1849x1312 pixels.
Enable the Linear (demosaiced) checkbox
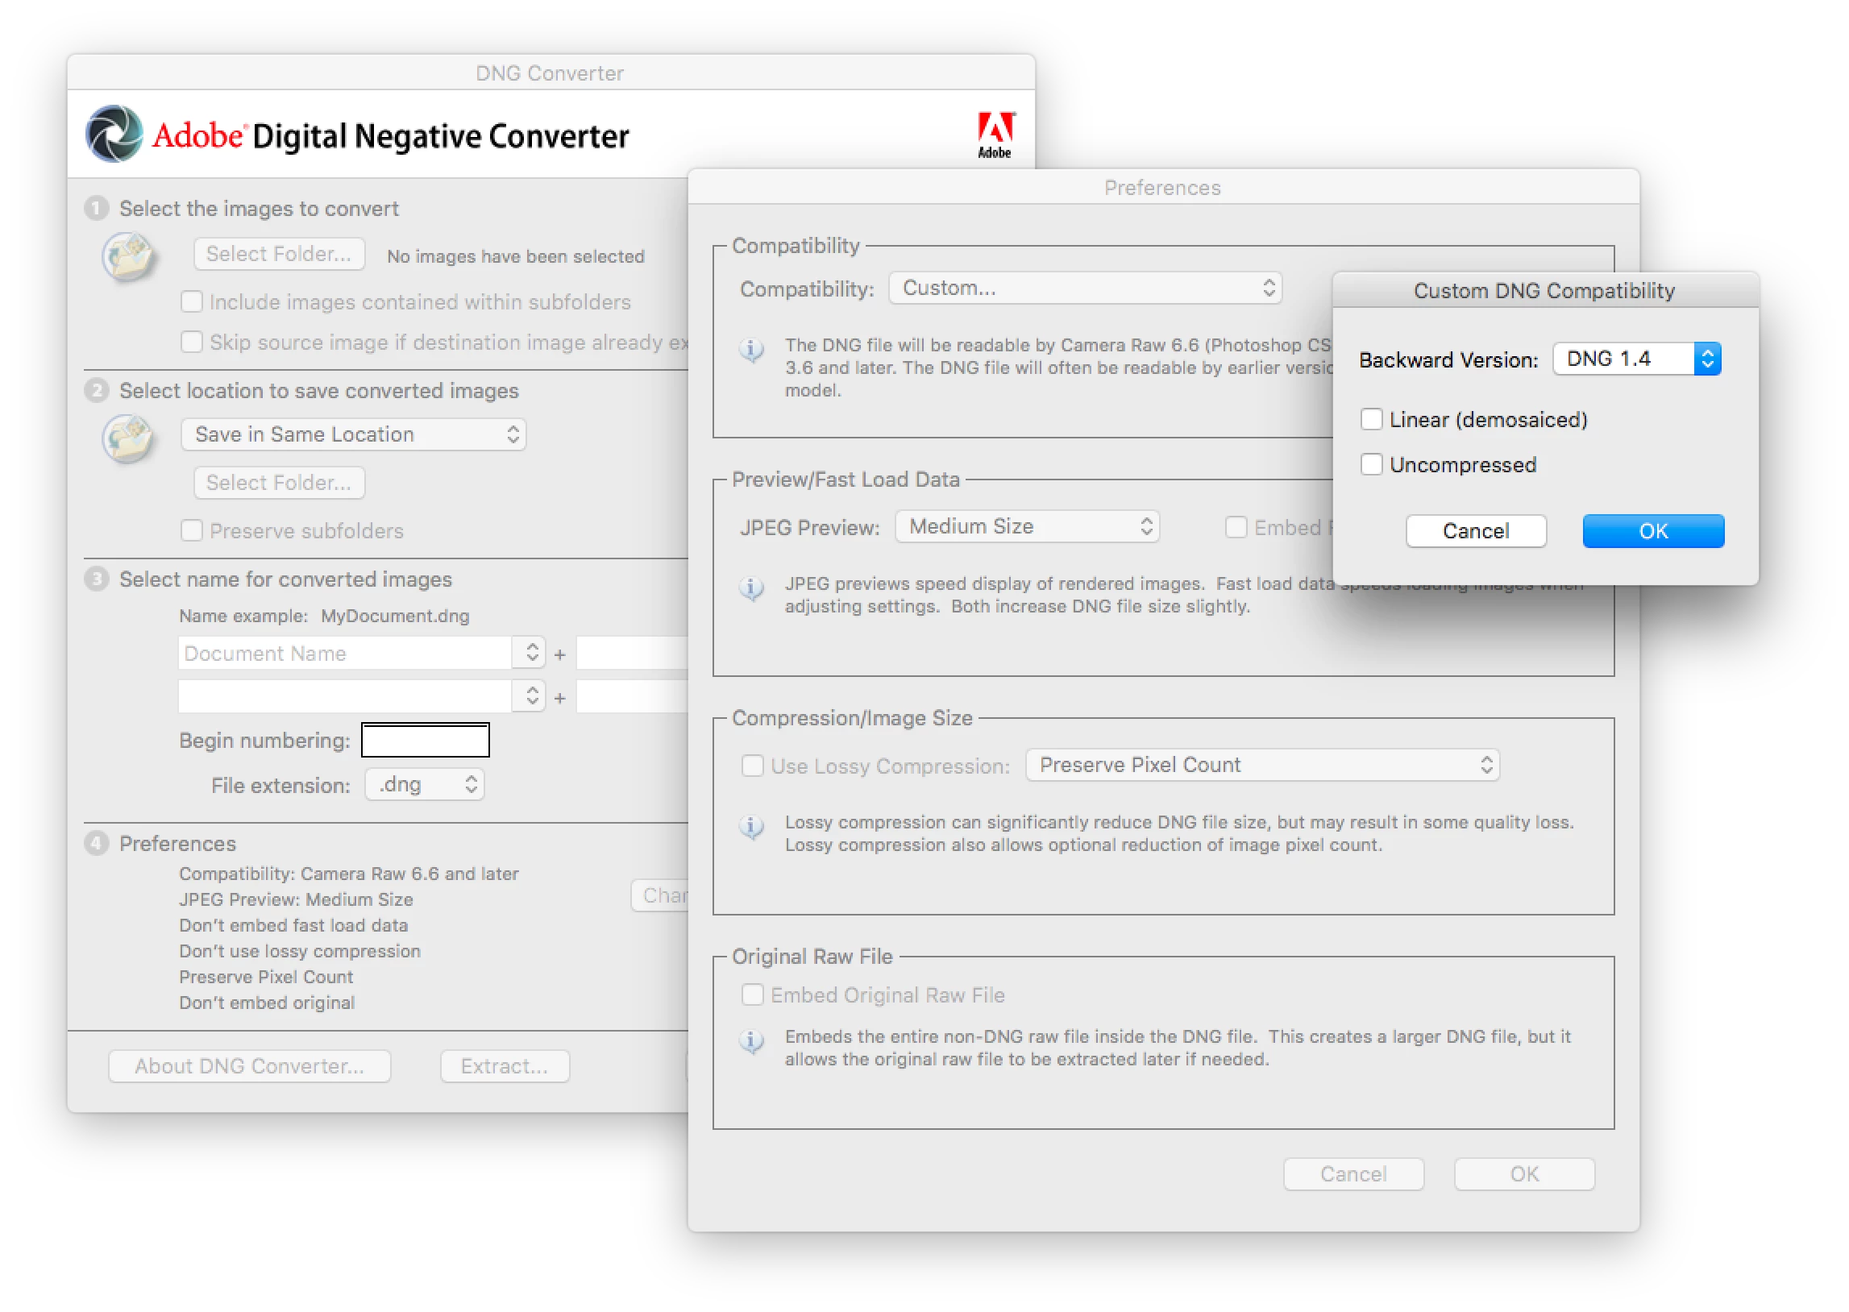tap(1371, 419)
